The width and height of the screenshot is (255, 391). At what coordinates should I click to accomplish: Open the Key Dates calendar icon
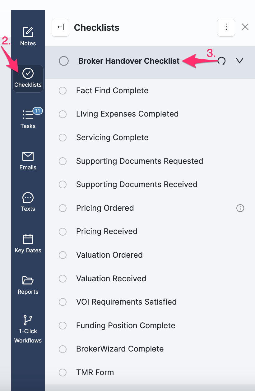point(28,239)
